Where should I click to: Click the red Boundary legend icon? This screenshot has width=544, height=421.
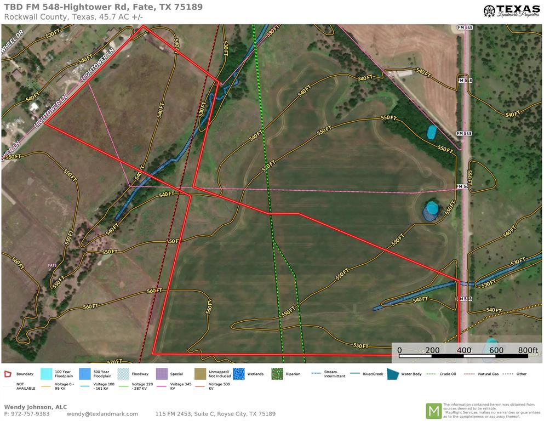point(8,374)
